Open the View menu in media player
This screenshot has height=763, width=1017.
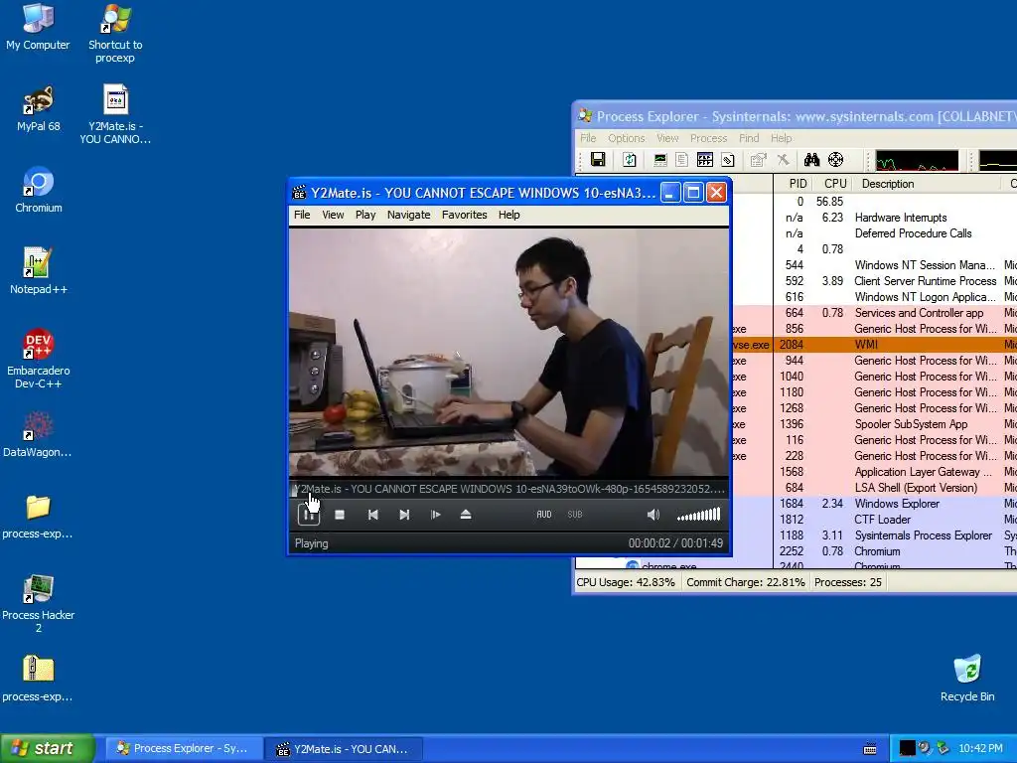coord(334,215)
